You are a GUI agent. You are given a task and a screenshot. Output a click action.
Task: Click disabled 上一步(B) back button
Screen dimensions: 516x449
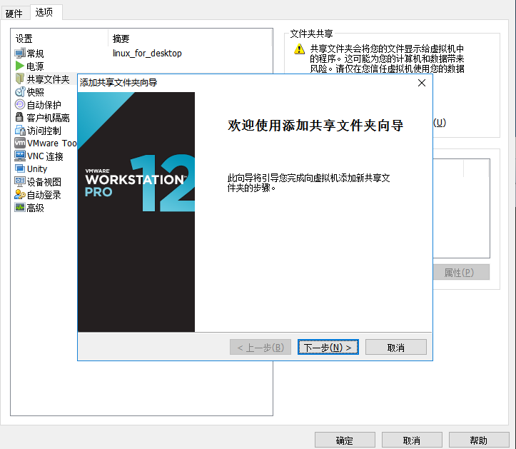(x=260, y=348)
